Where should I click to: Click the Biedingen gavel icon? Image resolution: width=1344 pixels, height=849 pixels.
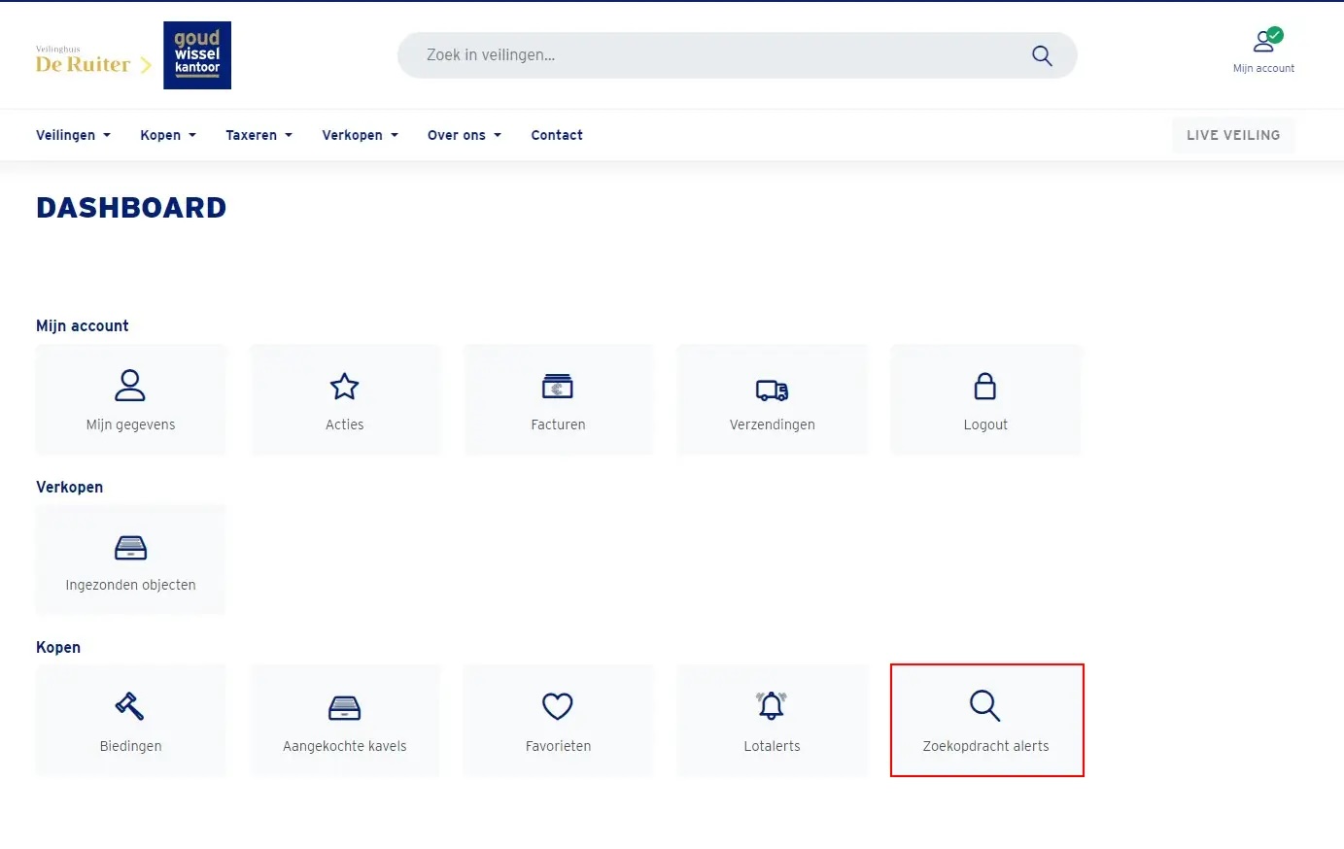point(130,706)
